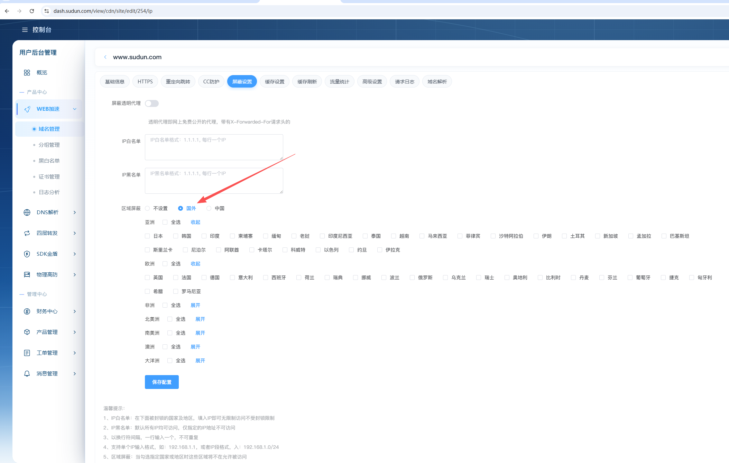Image resolution: width=729 pixels, height=463 pixels.
Task: Click the 物理高防 server icon
Action: (27, 275)
